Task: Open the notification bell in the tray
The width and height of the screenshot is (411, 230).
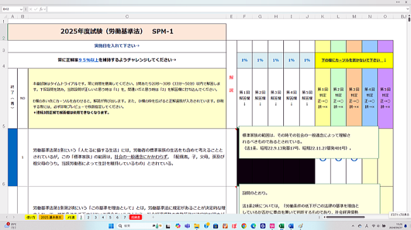Action: pyautogui.click(x=405, y=226)
